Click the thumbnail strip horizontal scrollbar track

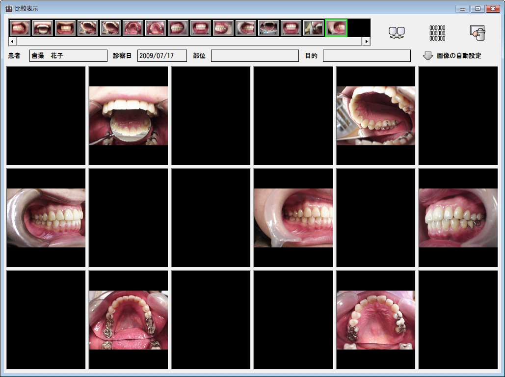click(189, 41)
